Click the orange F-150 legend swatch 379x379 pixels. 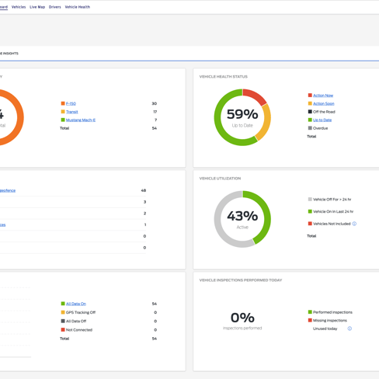(63, 103)
